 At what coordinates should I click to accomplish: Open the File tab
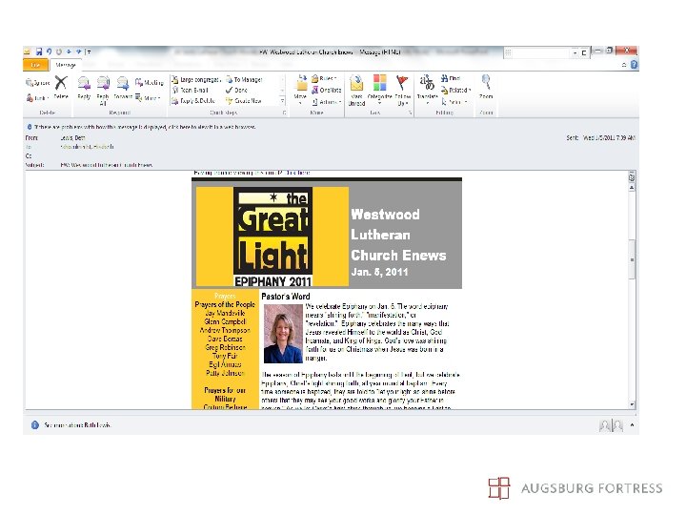click(35, 65)
